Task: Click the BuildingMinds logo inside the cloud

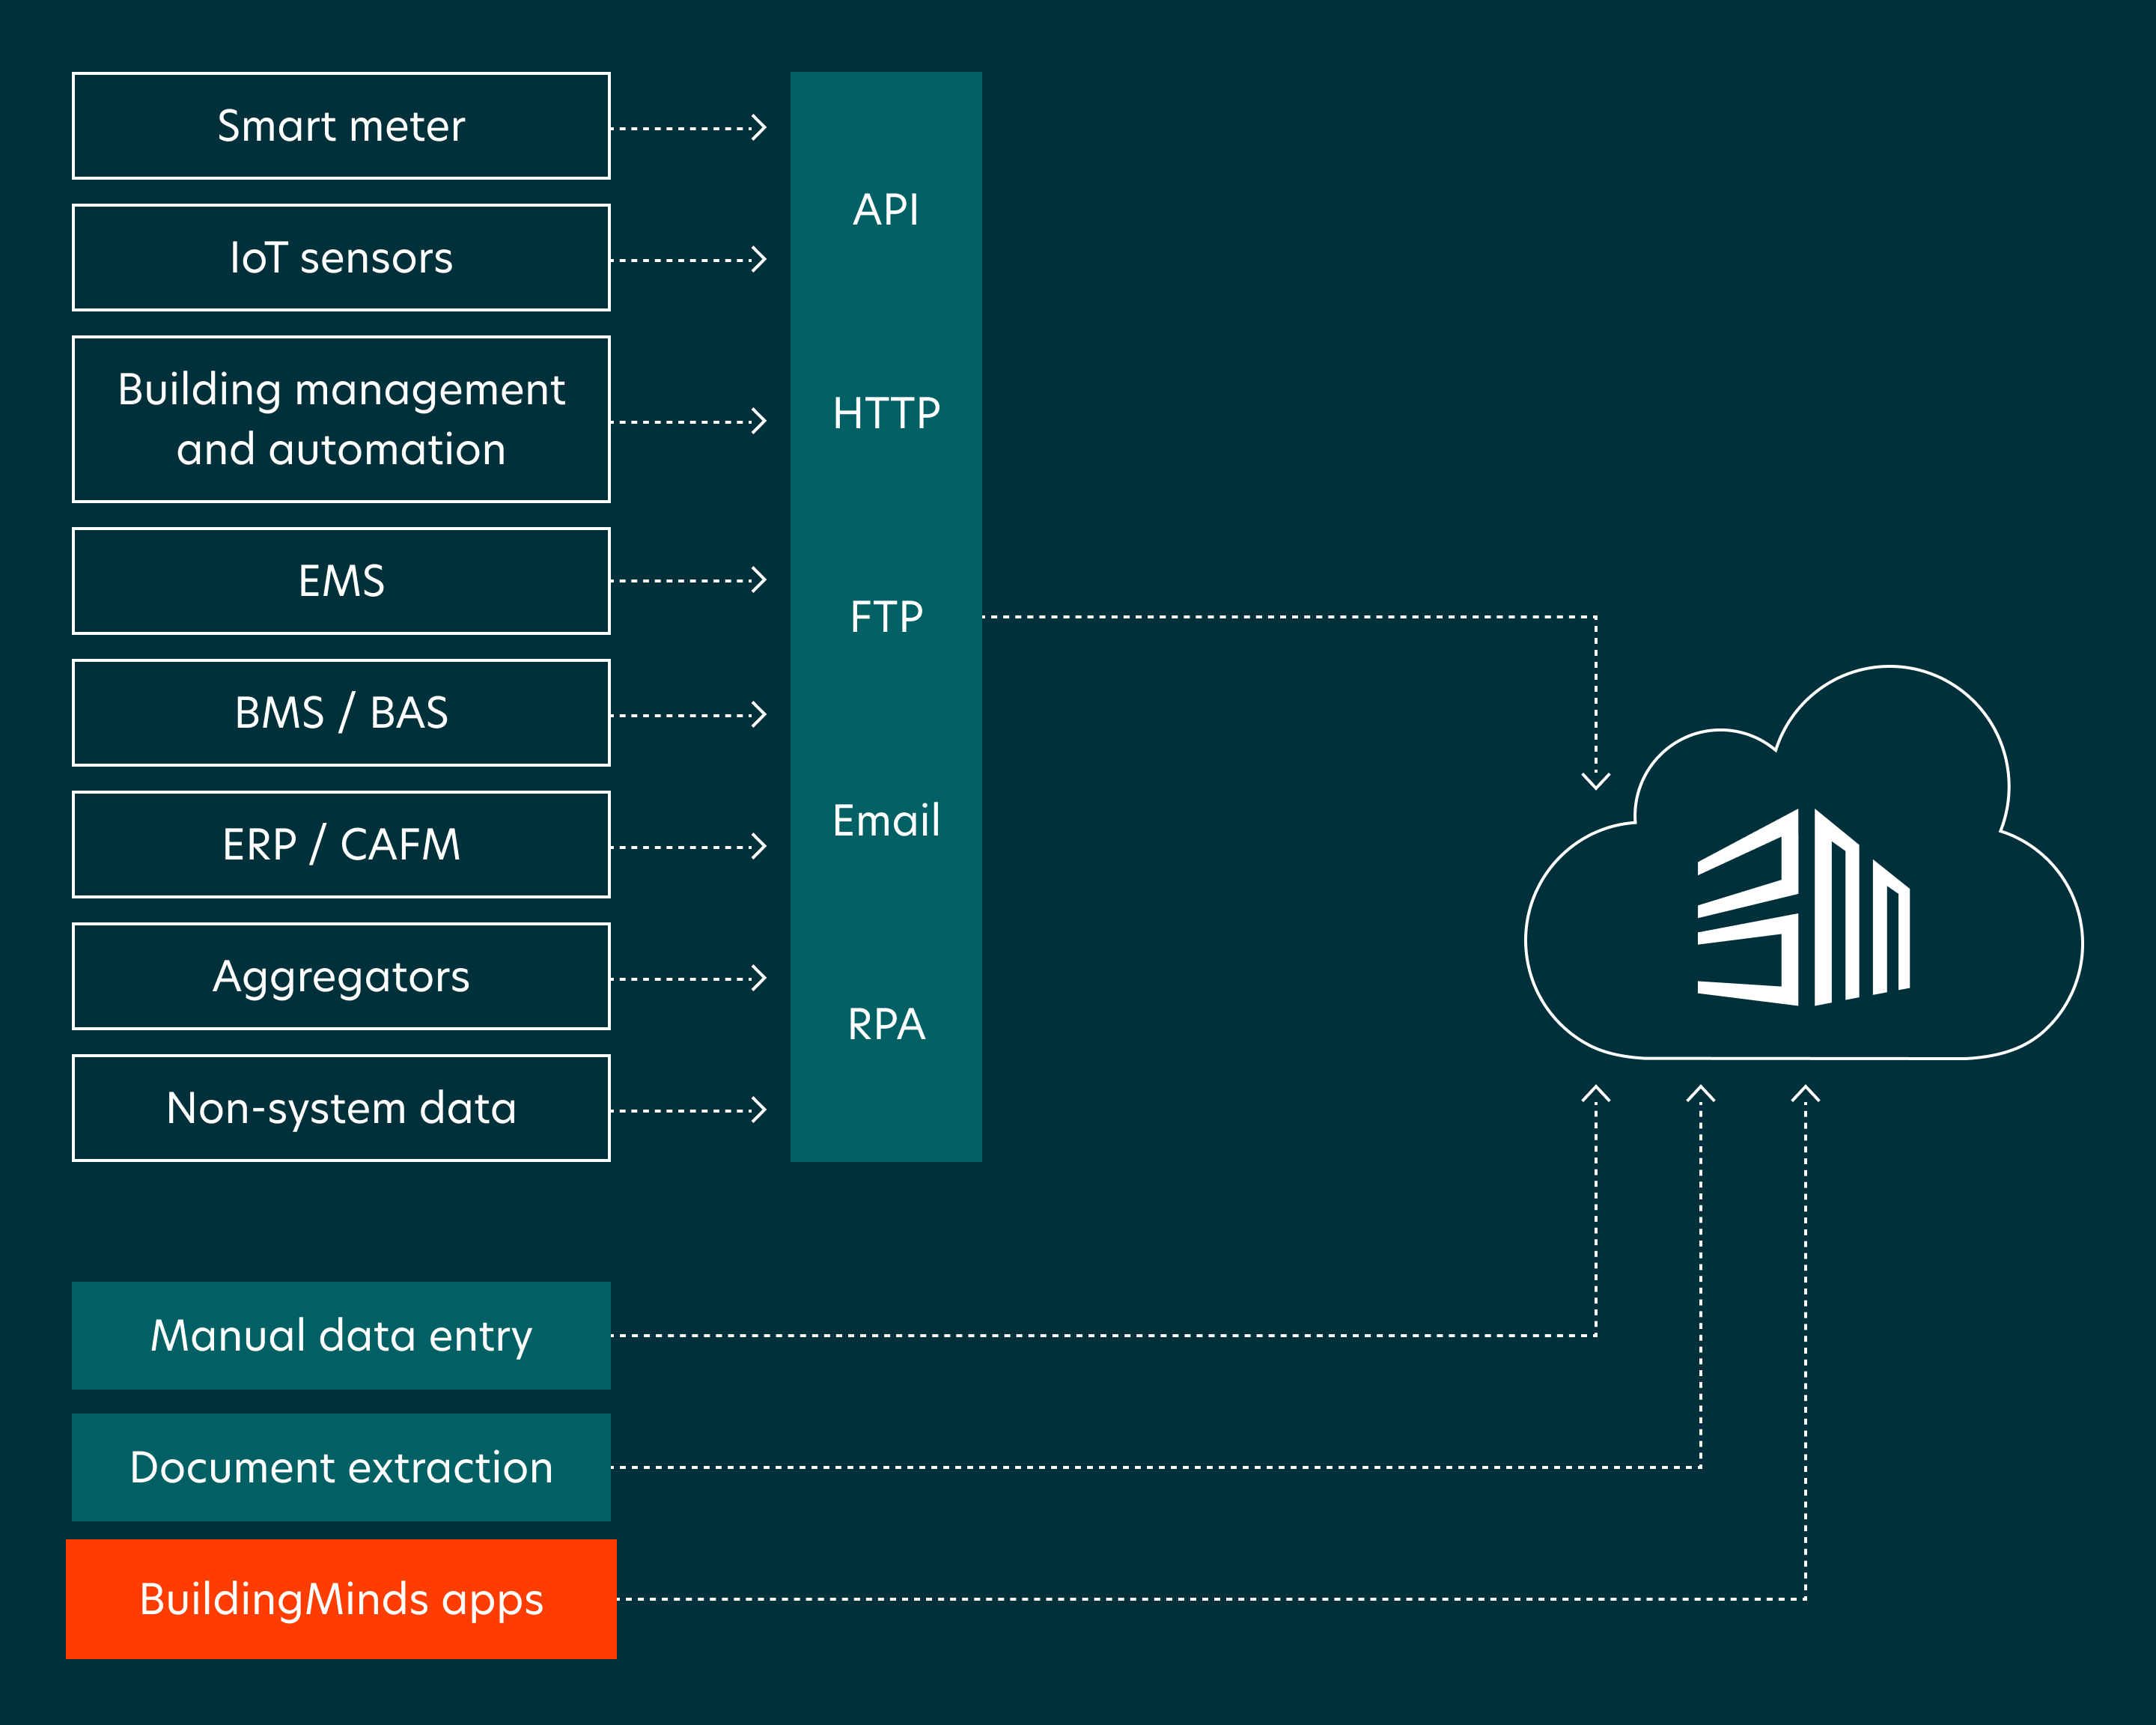Action: point(1803,907)
